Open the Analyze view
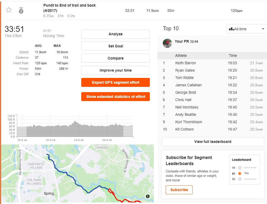Screen dimensions: 267x204 (x=116, y=34)
